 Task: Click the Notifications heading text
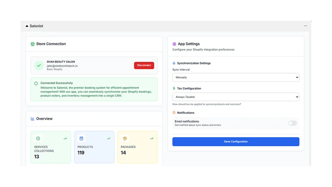186,113
